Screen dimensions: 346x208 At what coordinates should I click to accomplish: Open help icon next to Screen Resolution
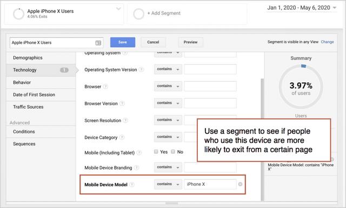pos(125,120)
